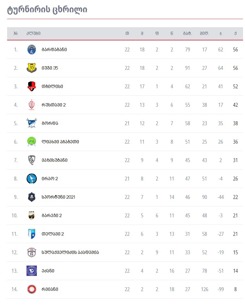Open the გარეჯი 2 club name link

52,215
